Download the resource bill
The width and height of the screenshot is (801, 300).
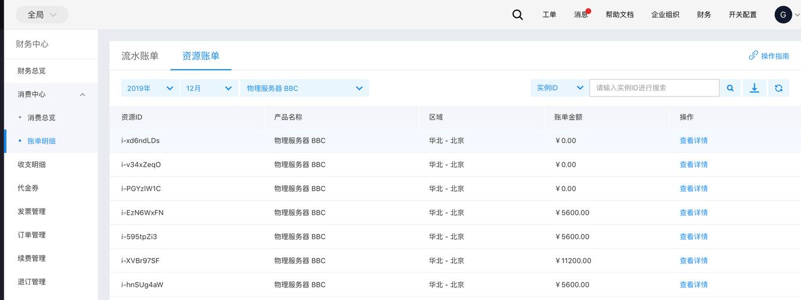pos(754,88)
